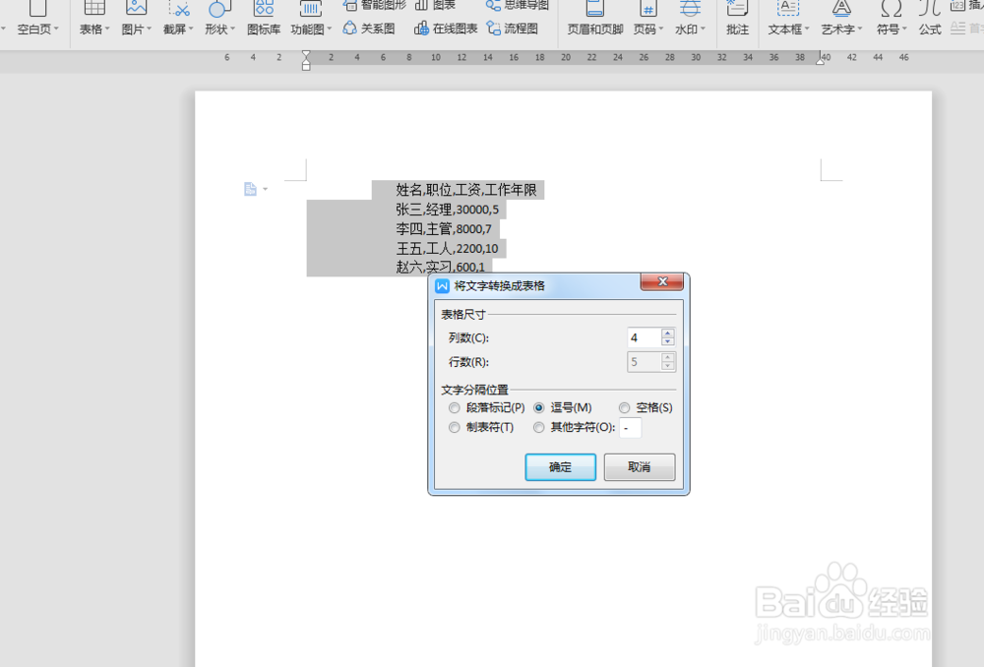Viewport: 984px width, 667px height.
Task: Expand the 文本框 dropdown arrow
Action: (x=807, y=29)
